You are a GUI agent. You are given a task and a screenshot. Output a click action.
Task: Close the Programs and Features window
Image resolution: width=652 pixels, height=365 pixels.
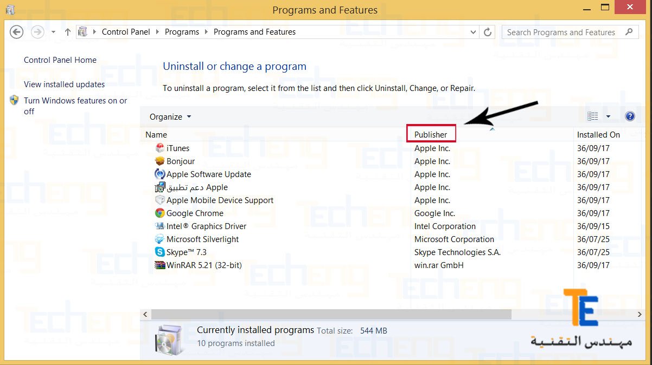[629, 6]
